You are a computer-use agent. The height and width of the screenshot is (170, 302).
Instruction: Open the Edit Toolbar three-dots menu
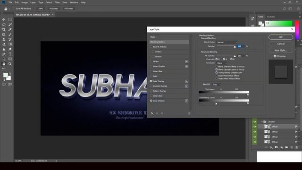tap(4, 69)
